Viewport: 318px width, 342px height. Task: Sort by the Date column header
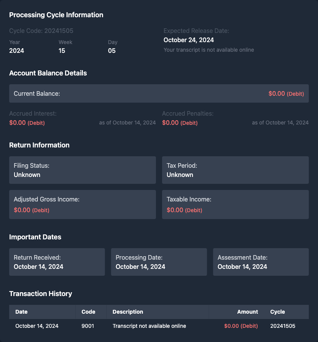coord(21,312)
